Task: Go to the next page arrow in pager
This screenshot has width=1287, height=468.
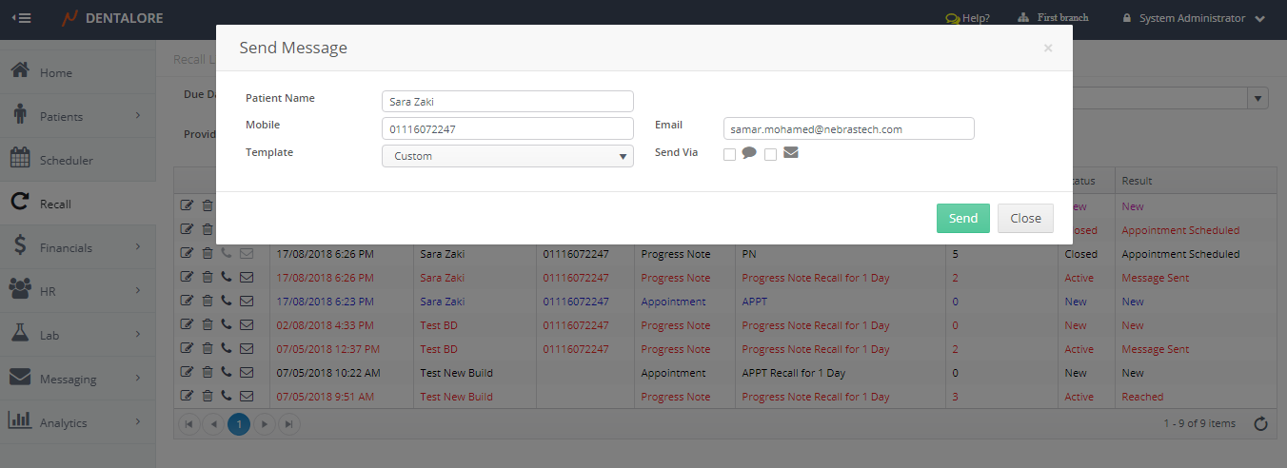Action: [x=265, y=424]
